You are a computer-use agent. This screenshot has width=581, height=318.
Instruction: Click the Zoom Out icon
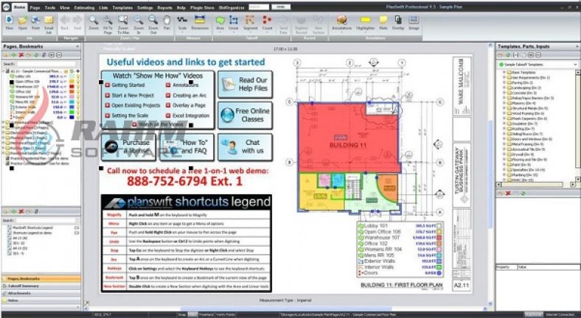click(x=153, y=21)
